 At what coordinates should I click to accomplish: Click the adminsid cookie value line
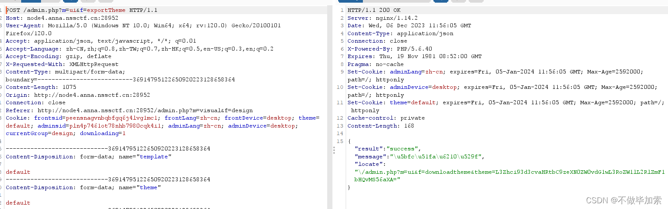(152, 126)
